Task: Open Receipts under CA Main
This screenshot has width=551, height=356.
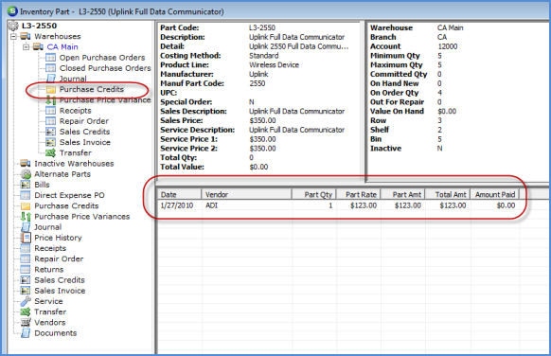Action: tap(75, 111)
